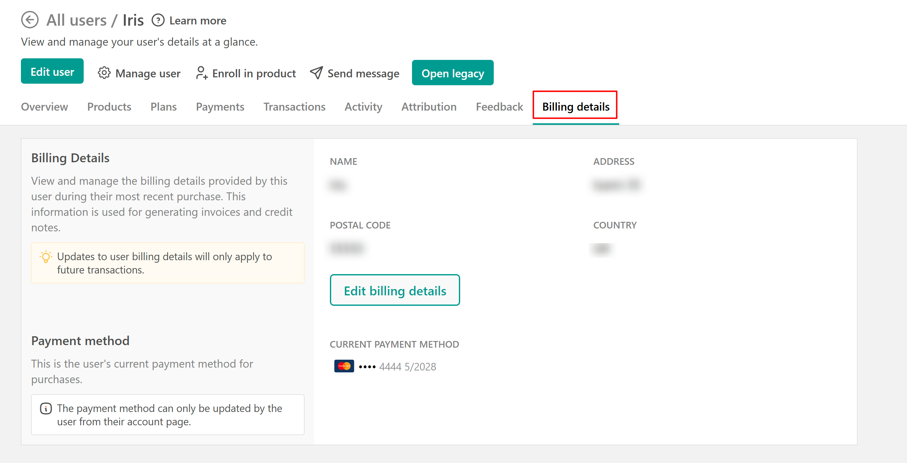Click the Send message paper plane icon
Screen dimensions: 907x463
coord(316,73)
